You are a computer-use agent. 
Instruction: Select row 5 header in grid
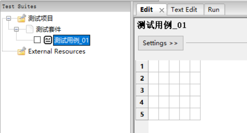click(142, 114)
